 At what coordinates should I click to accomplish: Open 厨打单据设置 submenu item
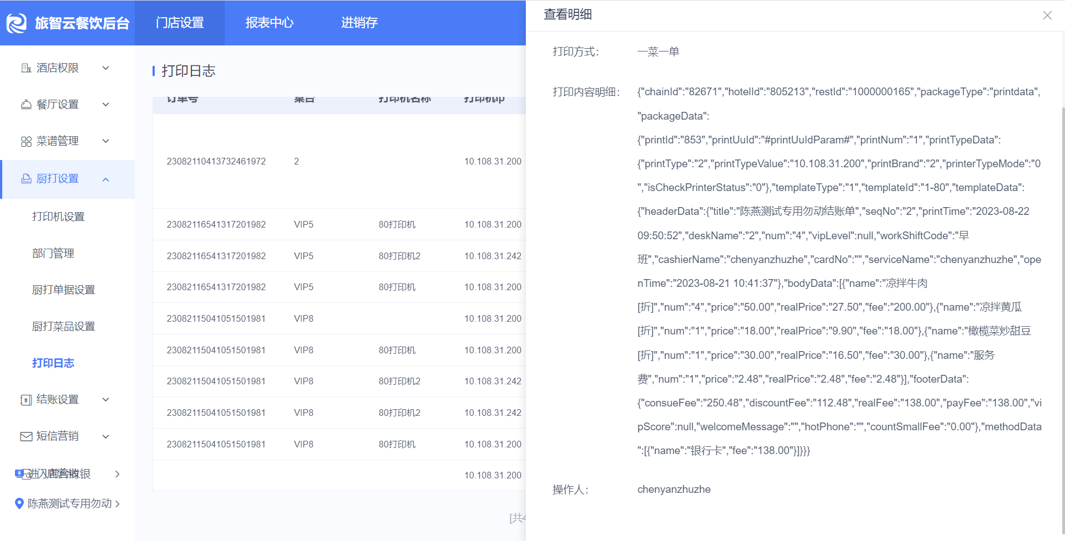coord(64,290)
